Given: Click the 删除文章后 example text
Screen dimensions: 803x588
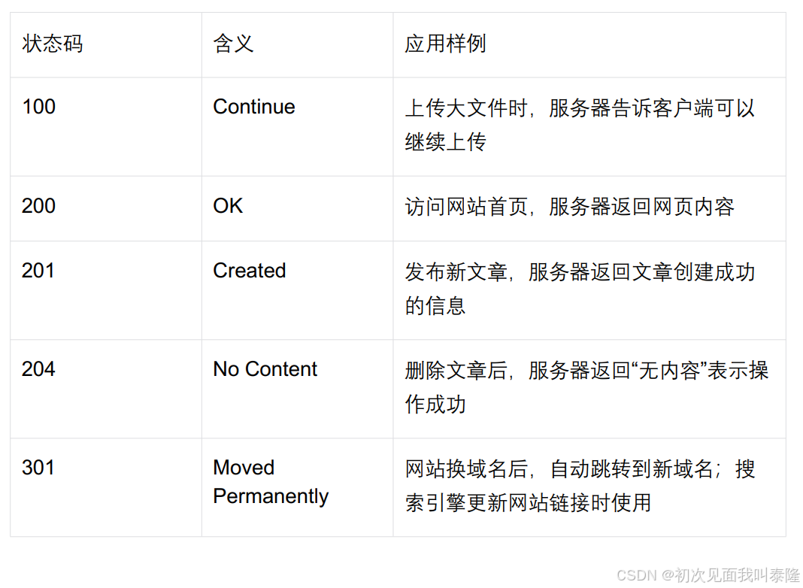Looking at the screenshot, I should pyautogui.click(x=586, y=387).
